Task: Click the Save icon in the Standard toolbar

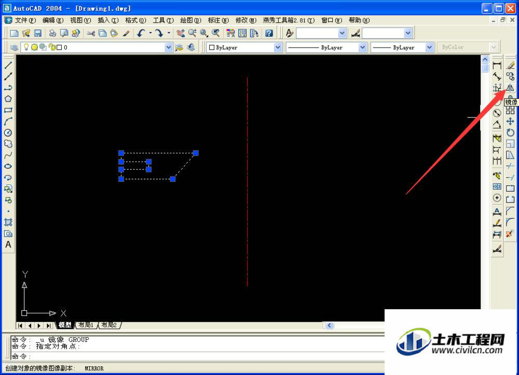Action: 38,33
